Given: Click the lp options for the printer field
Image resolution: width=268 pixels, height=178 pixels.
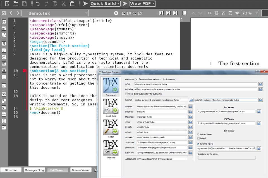Looking at the screenshot, I should (x=227, y=158).
